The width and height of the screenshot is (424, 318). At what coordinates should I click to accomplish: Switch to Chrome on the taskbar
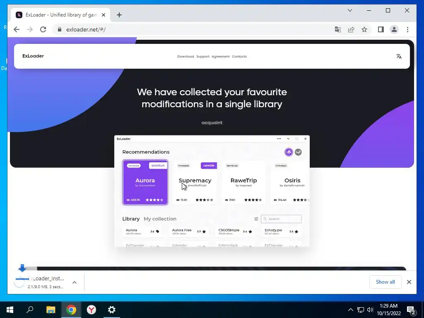(x=71, y=309)
